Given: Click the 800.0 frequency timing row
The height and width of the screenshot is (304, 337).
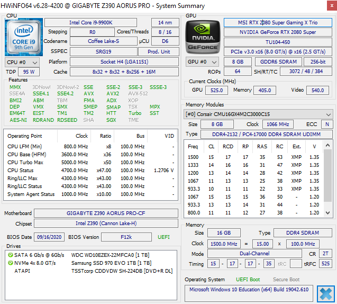Looking at the screenshot, I should 253,213.
